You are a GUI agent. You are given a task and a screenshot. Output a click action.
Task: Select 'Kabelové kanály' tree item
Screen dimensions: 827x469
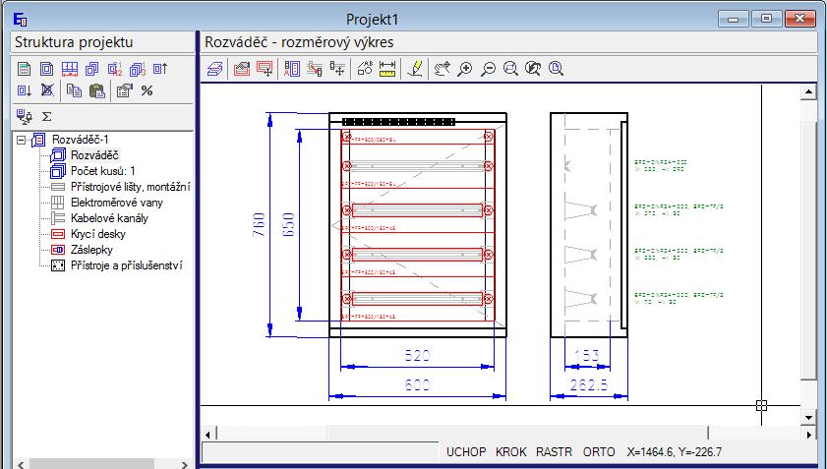click(x=109, y=218)
